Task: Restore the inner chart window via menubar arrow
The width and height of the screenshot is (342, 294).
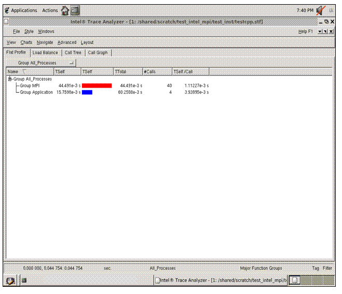Action: click(325, 32)
